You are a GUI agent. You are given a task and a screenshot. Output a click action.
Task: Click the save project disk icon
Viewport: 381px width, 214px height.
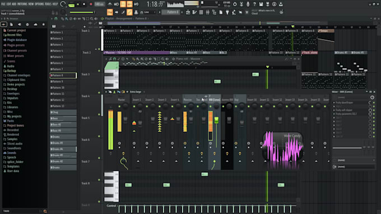[261, 4]
